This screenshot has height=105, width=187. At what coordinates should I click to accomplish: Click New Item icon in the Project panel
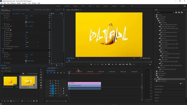tap(37, 101)
